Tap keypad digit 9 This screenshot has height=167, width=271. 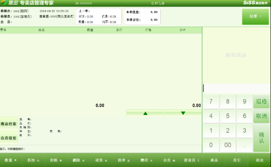[x=244, y=101]
